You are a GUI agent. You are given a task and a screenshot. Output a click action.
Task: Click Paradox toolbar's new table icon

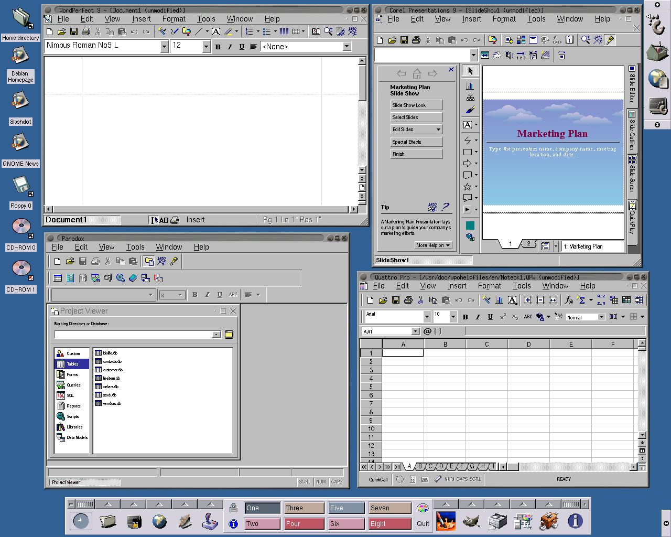(58, 278)
